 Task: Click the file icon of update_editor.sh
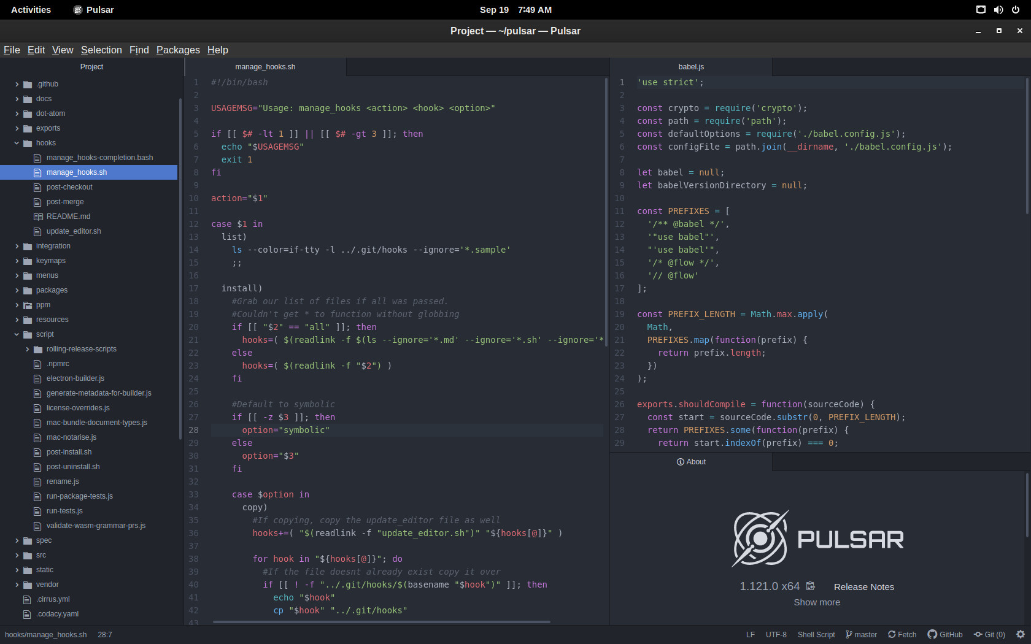[37, 231]
